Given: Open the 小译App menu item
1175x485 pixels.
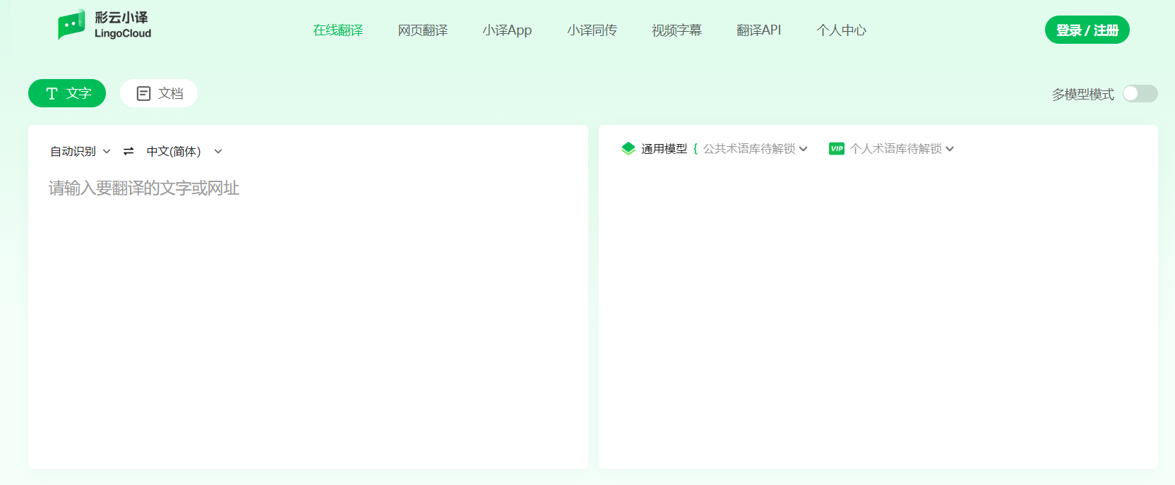Looking at the screenshot, I should (x=507, y=30).
